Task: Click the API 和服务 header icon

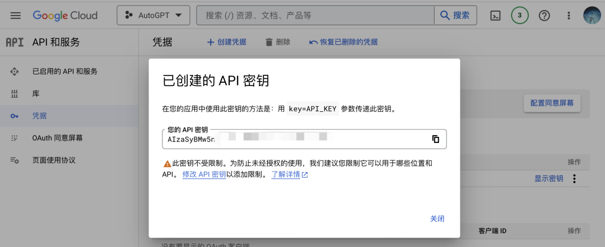Action: 15,42
